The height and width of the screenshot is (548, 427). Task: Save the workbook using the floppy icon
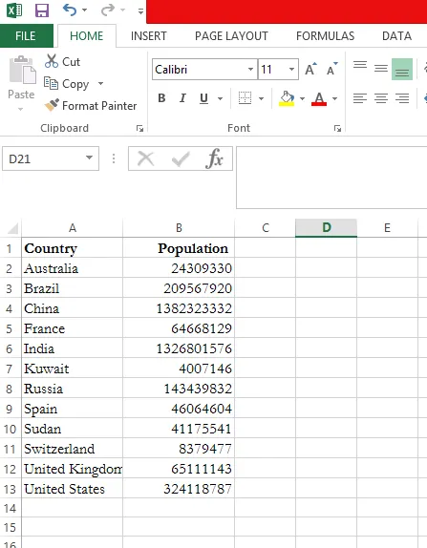(42, 11)
